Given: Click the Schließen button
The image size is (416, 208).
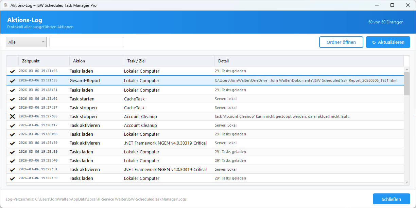Looking at the screenshot, I should coord(391,199).
